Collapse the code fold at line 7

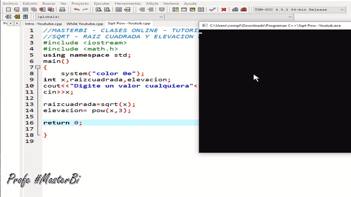38,67
